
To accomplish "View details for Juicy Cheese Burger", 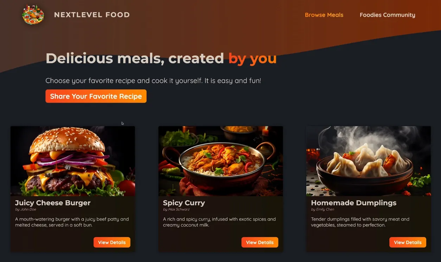I will coord(112,242).
